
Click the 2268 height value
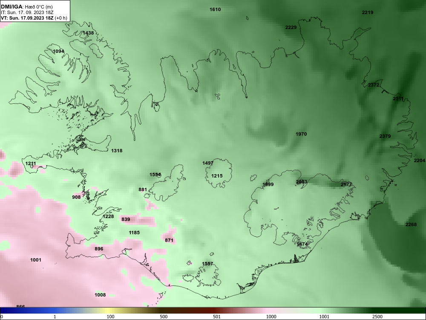tap(411, 224)
